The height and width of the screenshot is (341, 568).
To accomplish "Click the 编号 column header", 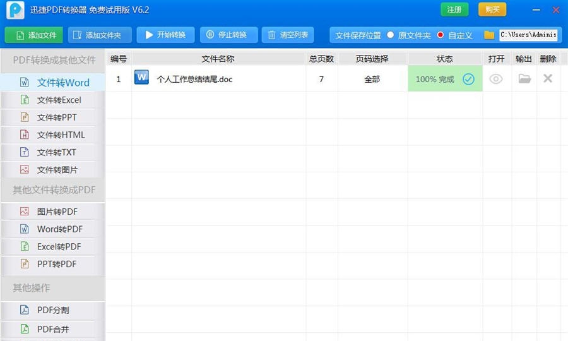I will pyautogui.click(x=119, y=59).
